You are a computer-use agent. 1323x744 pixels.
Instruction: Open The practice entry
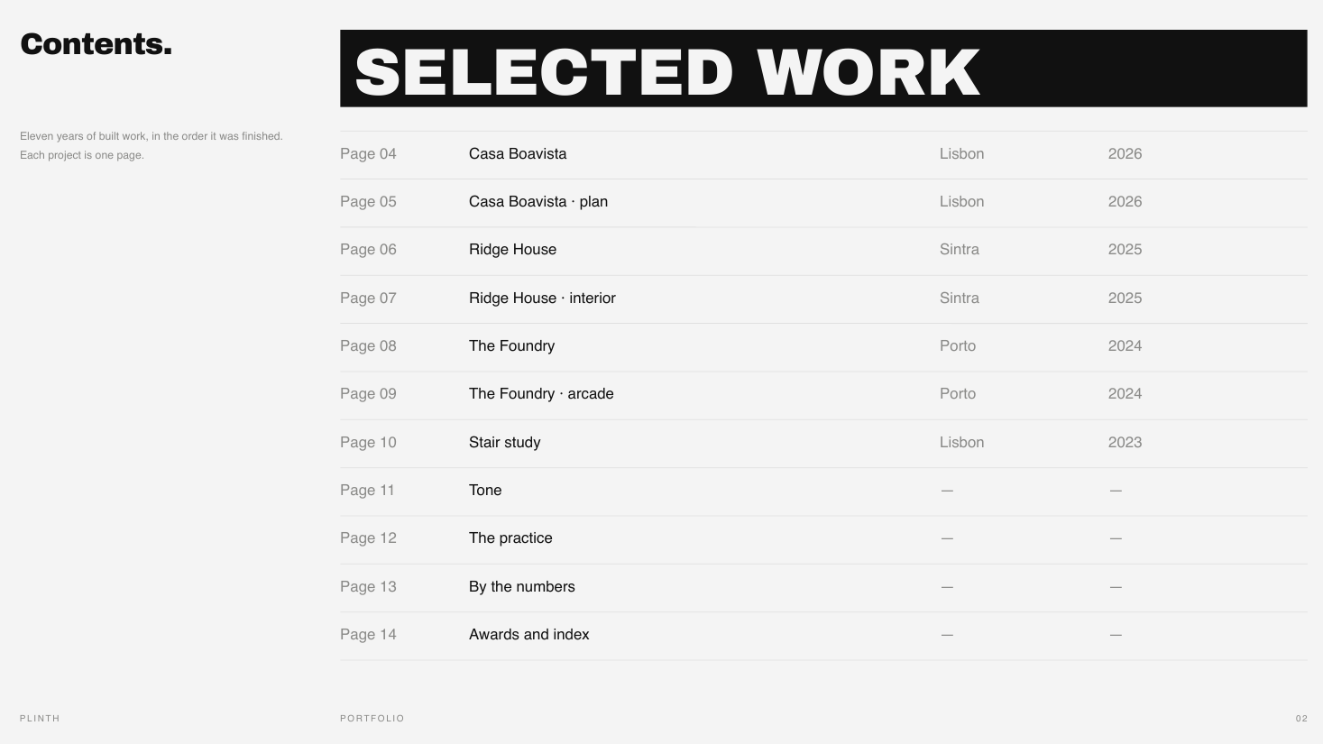(x=823, y=538)
